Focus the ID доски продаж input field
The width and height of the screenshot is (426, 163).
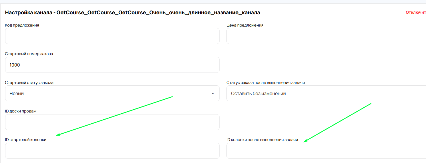[112, 122]
